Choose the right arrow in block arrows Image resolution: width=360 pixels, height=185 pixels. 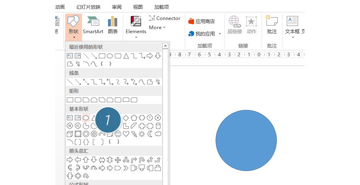click(70, 159)
